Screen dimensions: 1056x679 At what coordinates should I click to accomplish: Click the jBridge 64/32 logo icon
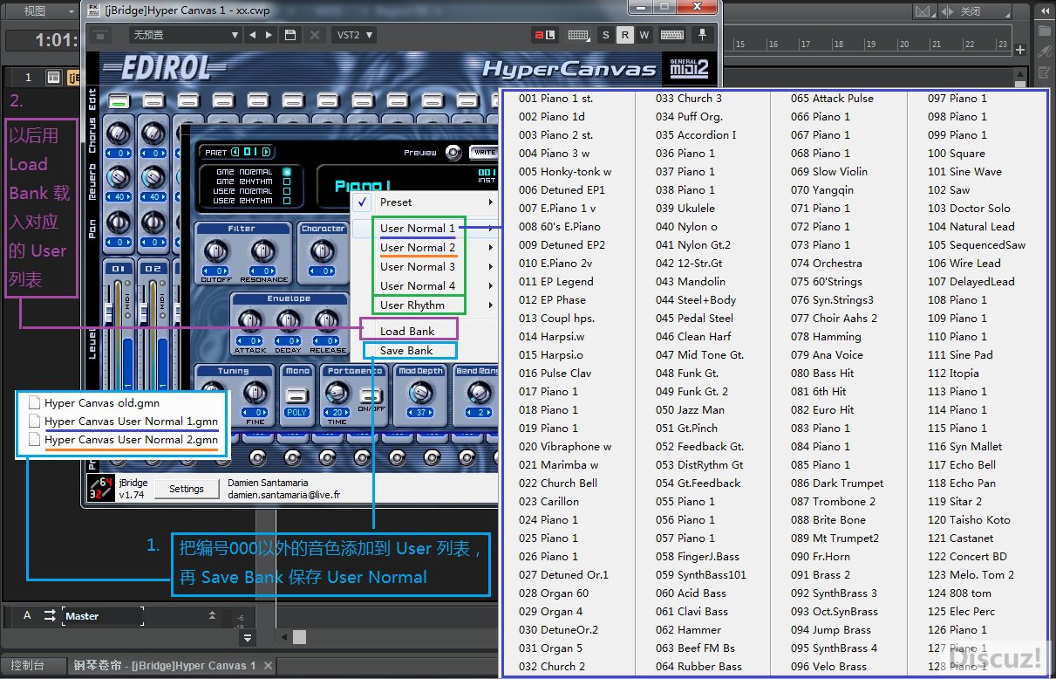tap(100, 488)
